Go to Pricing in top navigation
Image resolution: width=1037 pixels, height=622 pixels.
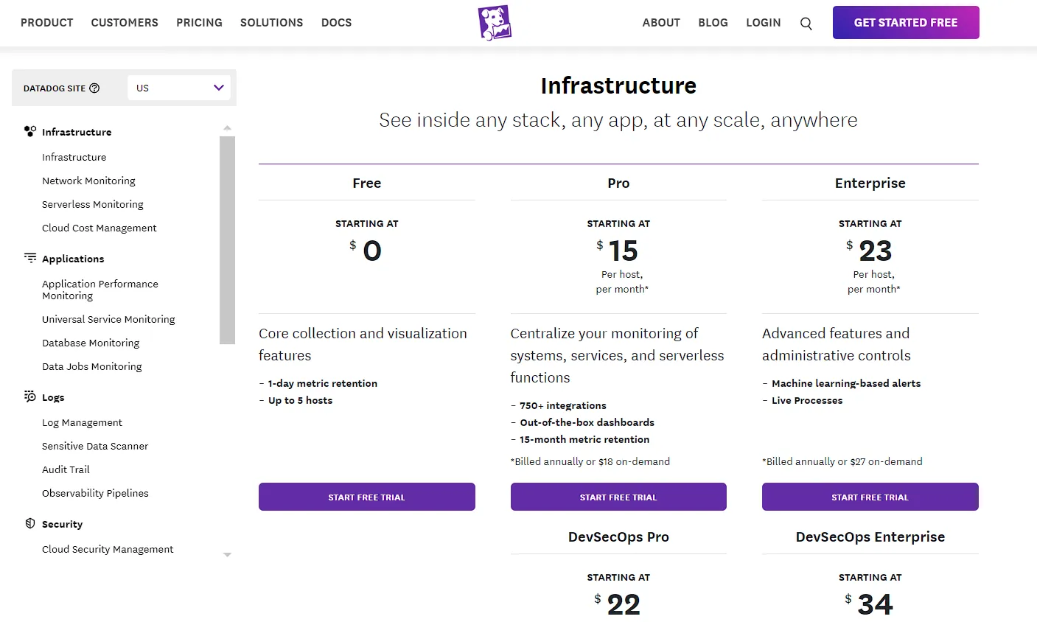click(199, 23)
